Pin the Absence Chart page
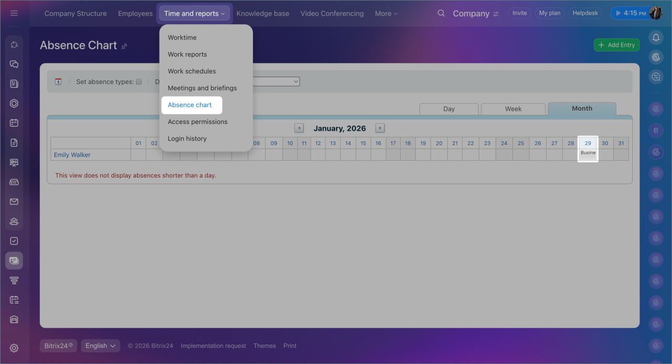 tap(124, 46)
